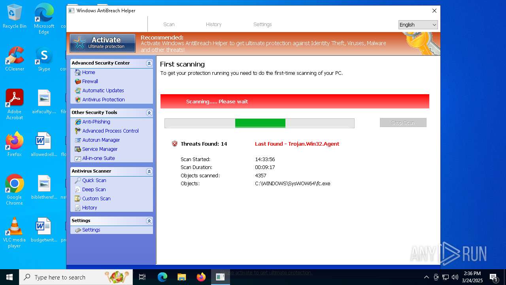This screenshot has height=285, width=506.
Task: Click the History icon in Antivirus Scanner
Action: coord(78,208)
